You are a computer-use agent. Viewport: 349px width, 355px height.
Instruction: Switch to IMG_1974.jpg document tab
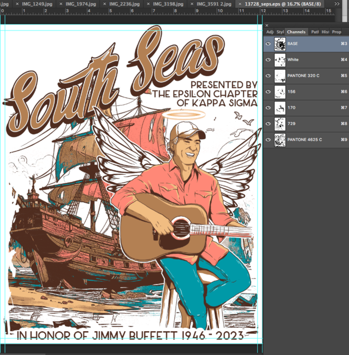coord(81,4)
